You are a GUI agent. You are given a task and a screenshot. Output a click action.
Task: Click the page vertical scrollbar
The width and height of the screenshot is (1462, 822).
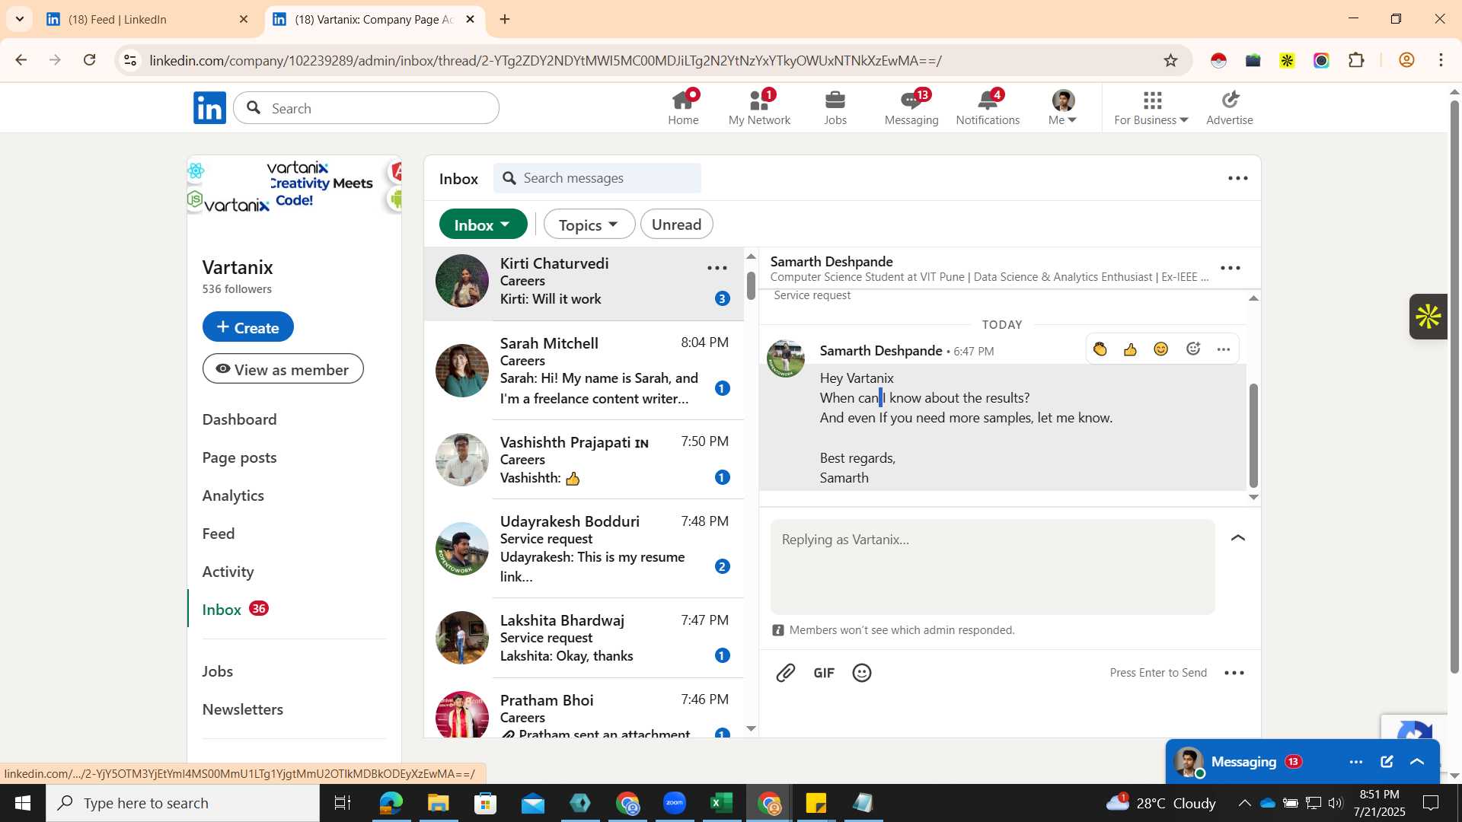click(1454, 387)
